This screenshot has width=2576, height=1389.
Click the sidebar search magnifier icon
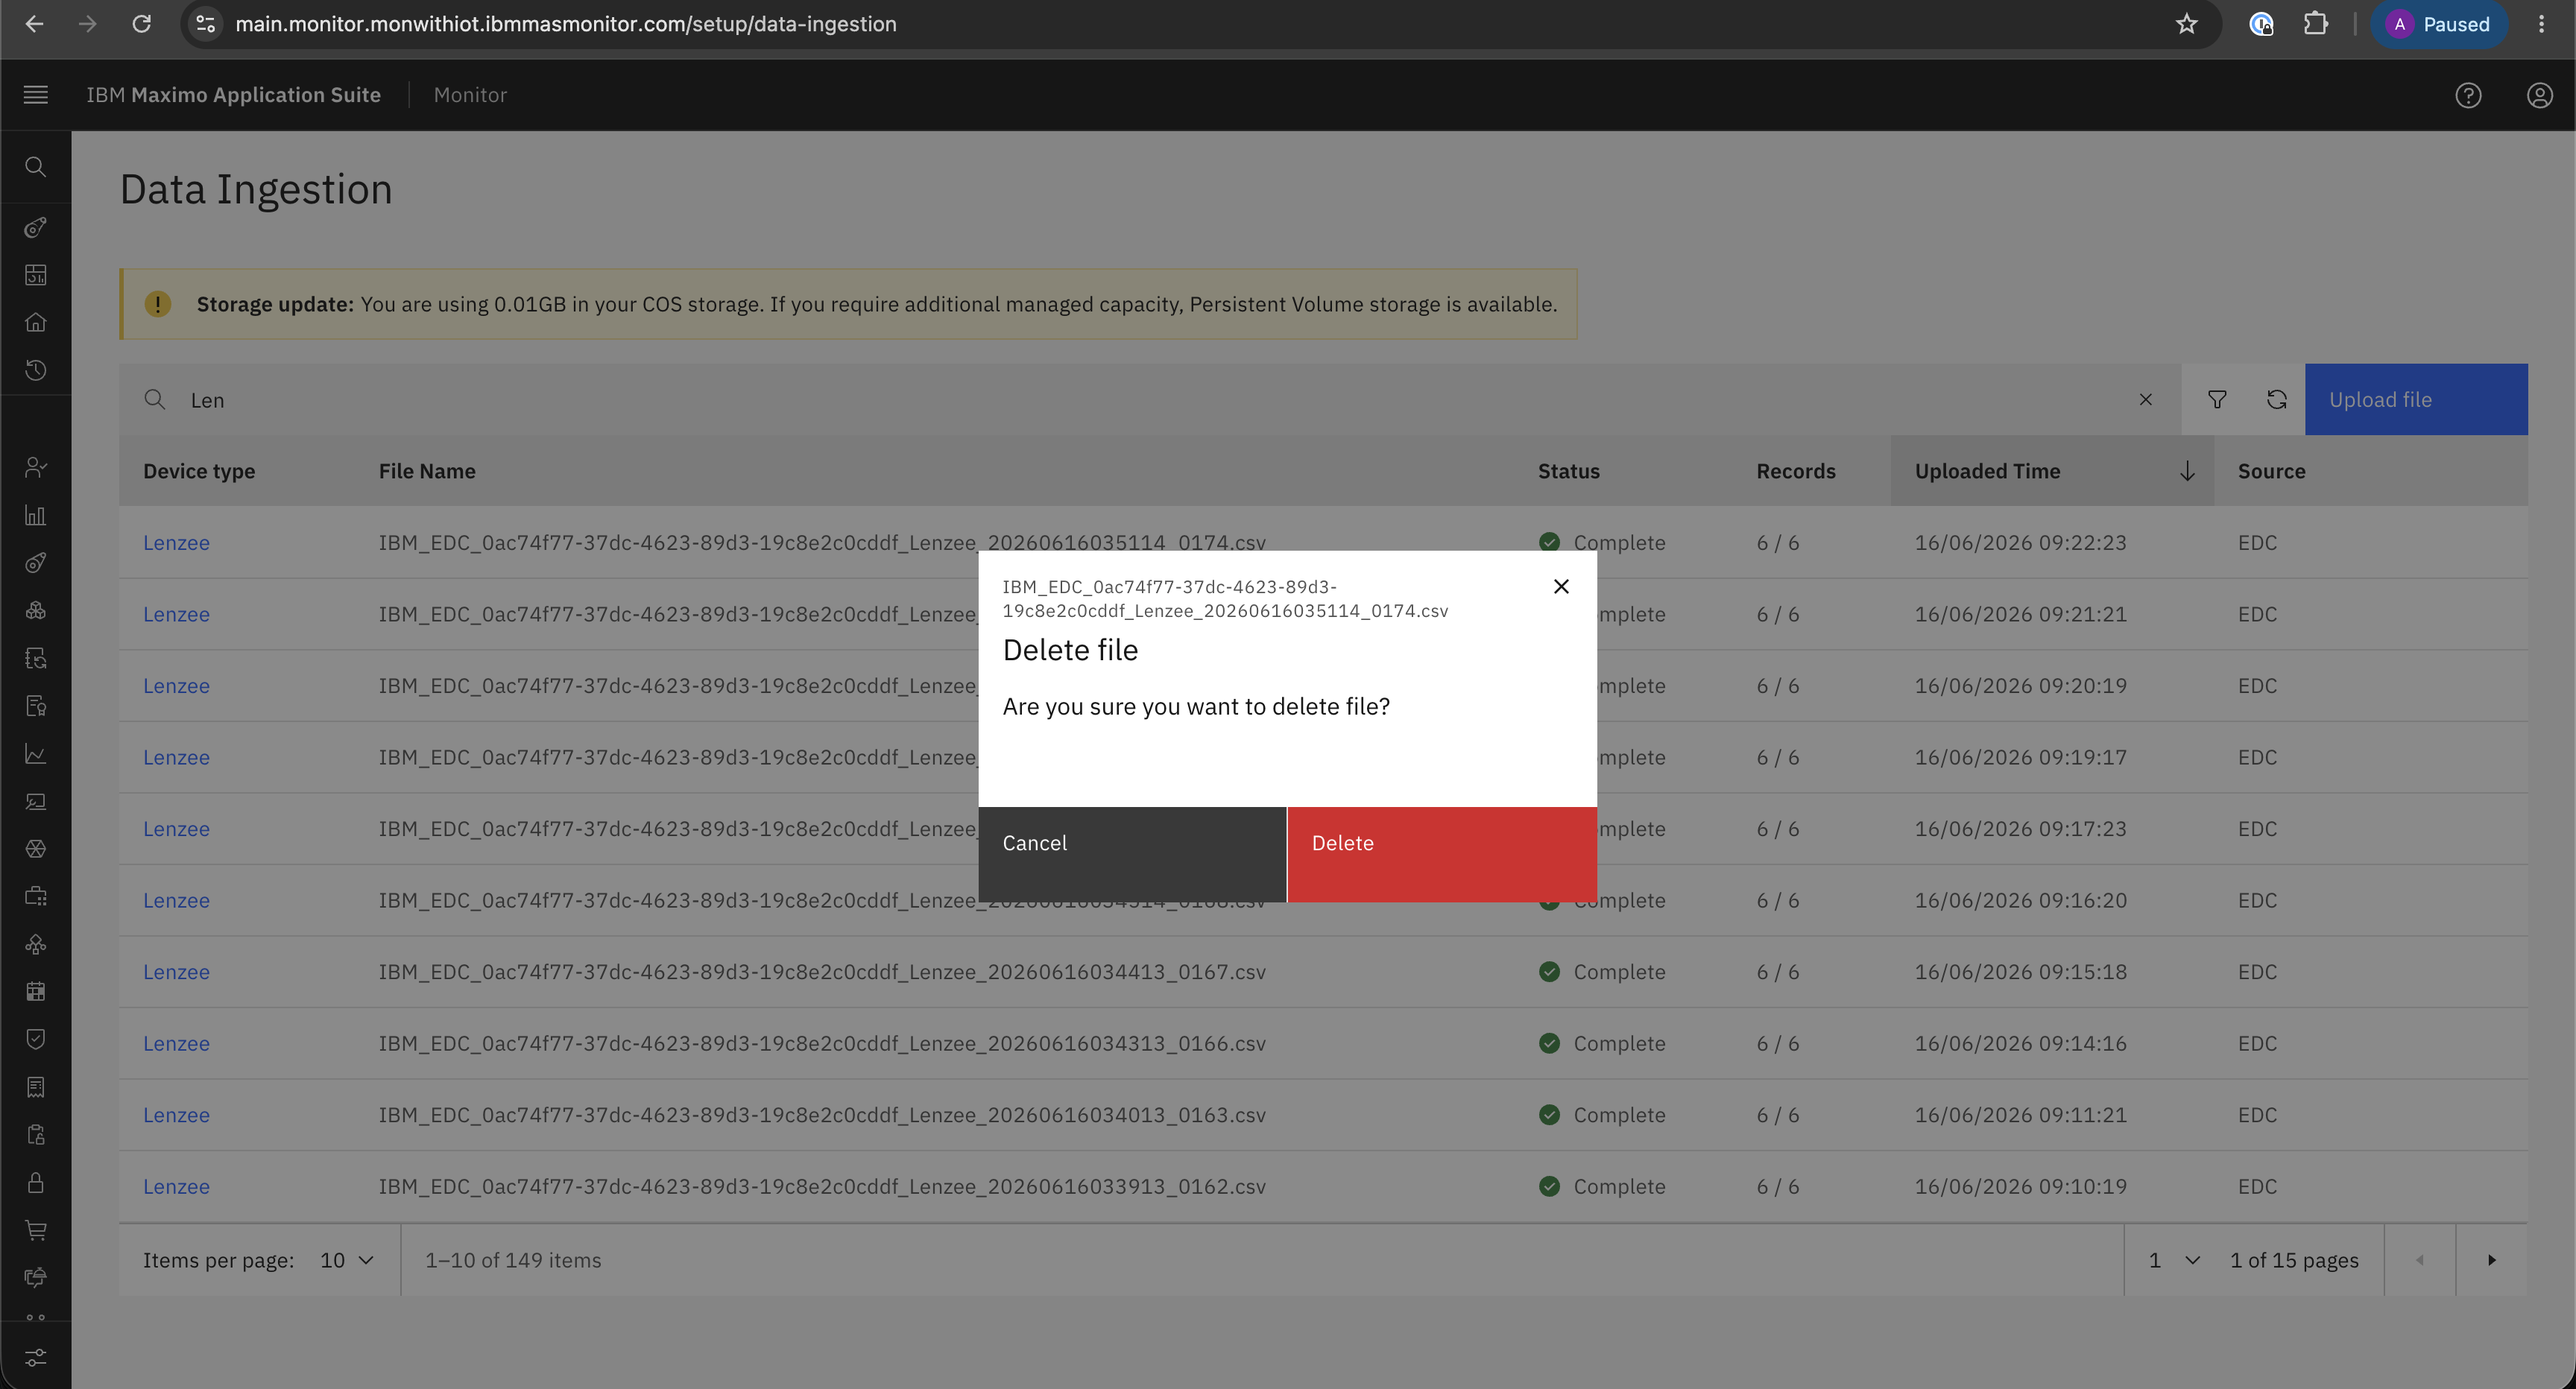[x=36, y=167]
